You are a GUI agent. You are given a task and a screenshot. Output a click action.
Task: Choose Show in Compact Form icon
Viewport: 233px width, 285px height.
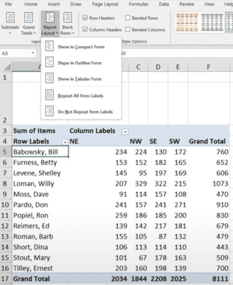click(x=49, y=46)
